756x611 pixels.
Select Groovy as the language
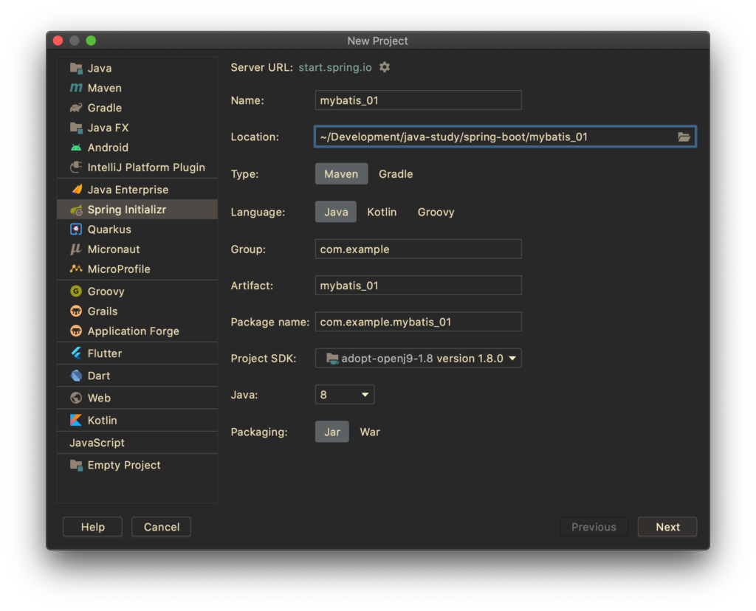[436, 212]
